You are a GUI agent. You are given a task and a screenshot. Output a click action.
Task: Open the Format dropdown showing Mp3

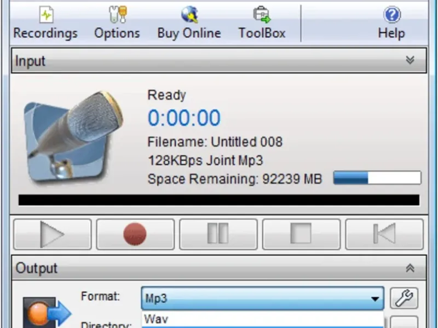point(263,298)
